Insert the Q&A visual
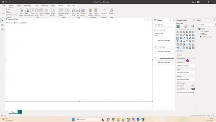The width and height of the screenshot is (216, 122). (x=181, y=48)
